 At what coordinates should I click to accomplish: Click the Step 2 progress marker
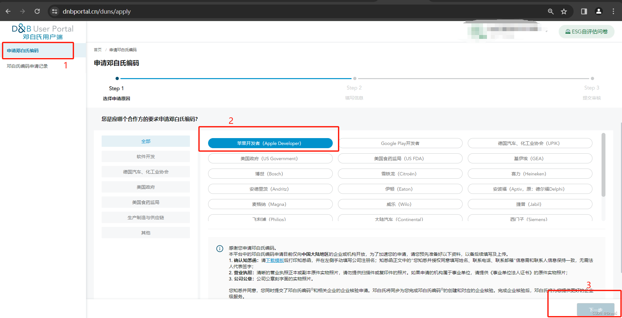click(355, 78)
